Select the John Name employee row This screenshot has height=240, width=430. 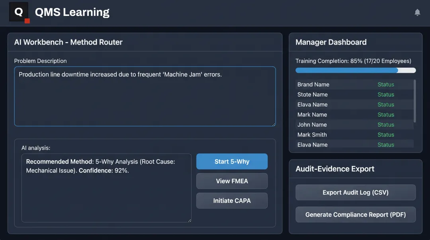pyautogui.click(x=355, y=125)
